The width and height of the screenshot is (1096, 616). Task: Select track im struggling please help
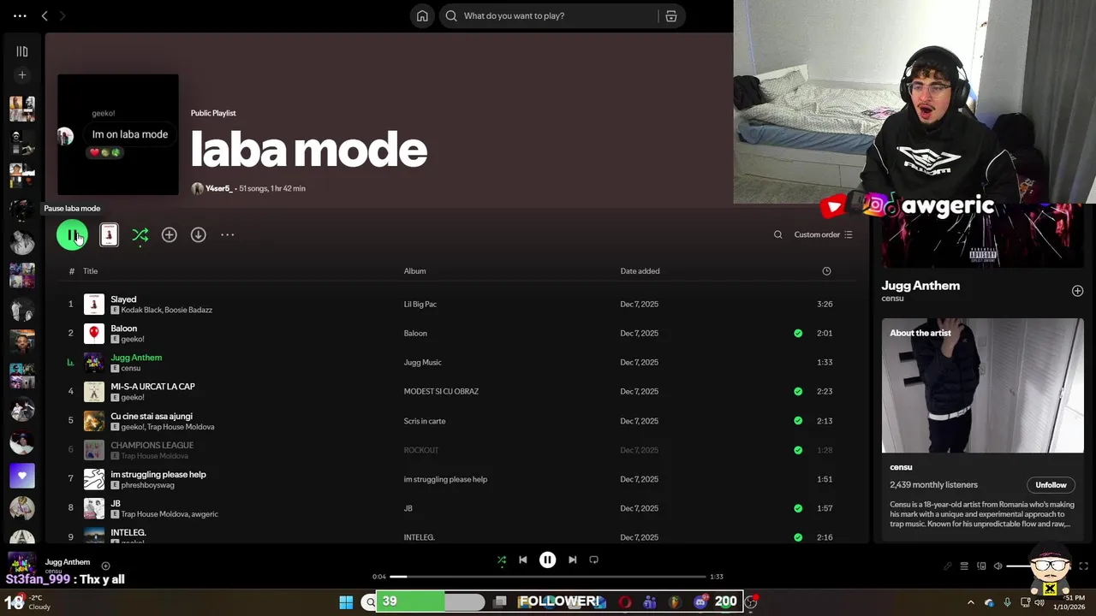tap(158, 474)
